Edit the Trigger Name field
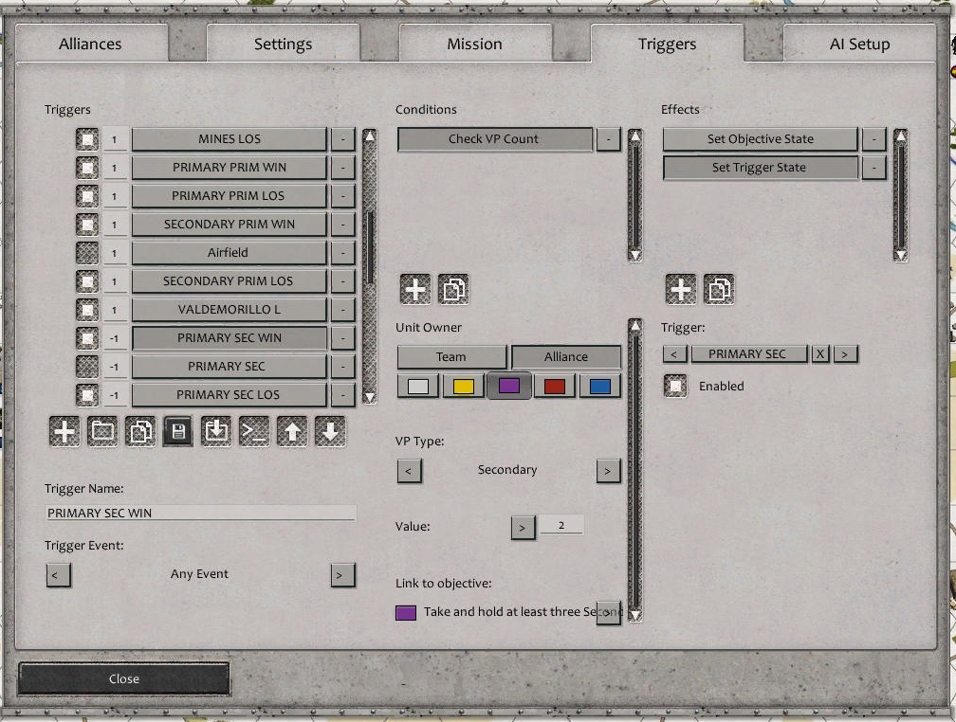 point(201,513)
